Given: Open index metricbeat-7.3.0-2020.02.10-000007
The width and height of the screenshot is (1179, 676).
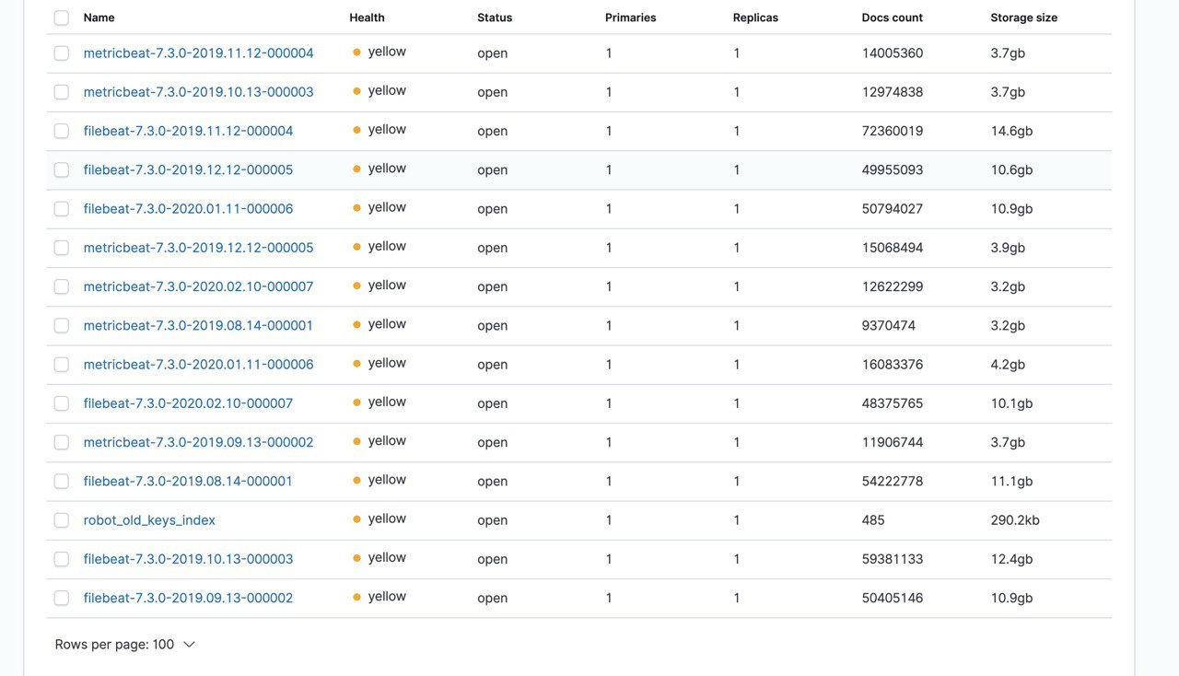Looking at the screenshot, I should pyautogui.click(x=198, y=286).
